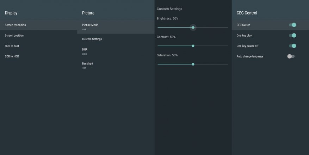Open the Screen resolution setting
309x155 pixels.
tap(15, 25)
